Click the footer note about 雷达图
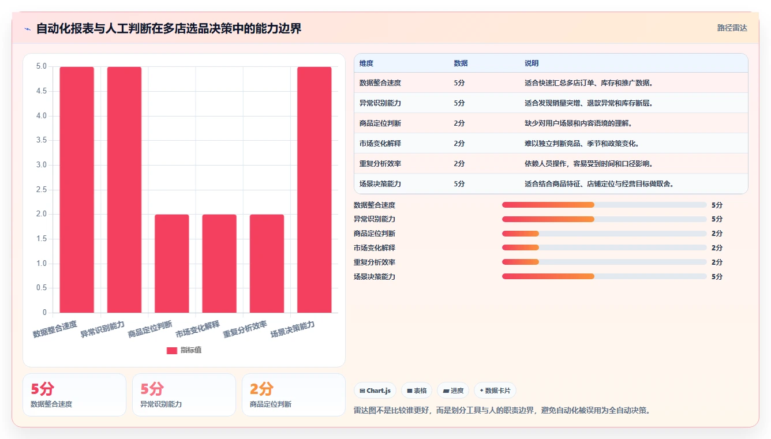This screenshot has width=771, height=439. [501, 411]
